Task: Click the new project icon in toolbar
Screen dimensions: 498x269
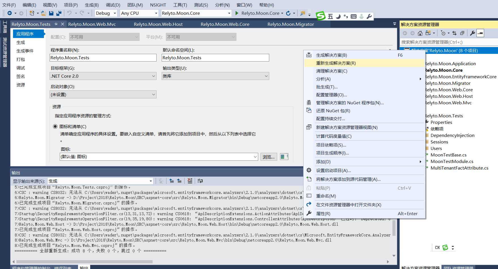Action: click(x=32, y=13)
